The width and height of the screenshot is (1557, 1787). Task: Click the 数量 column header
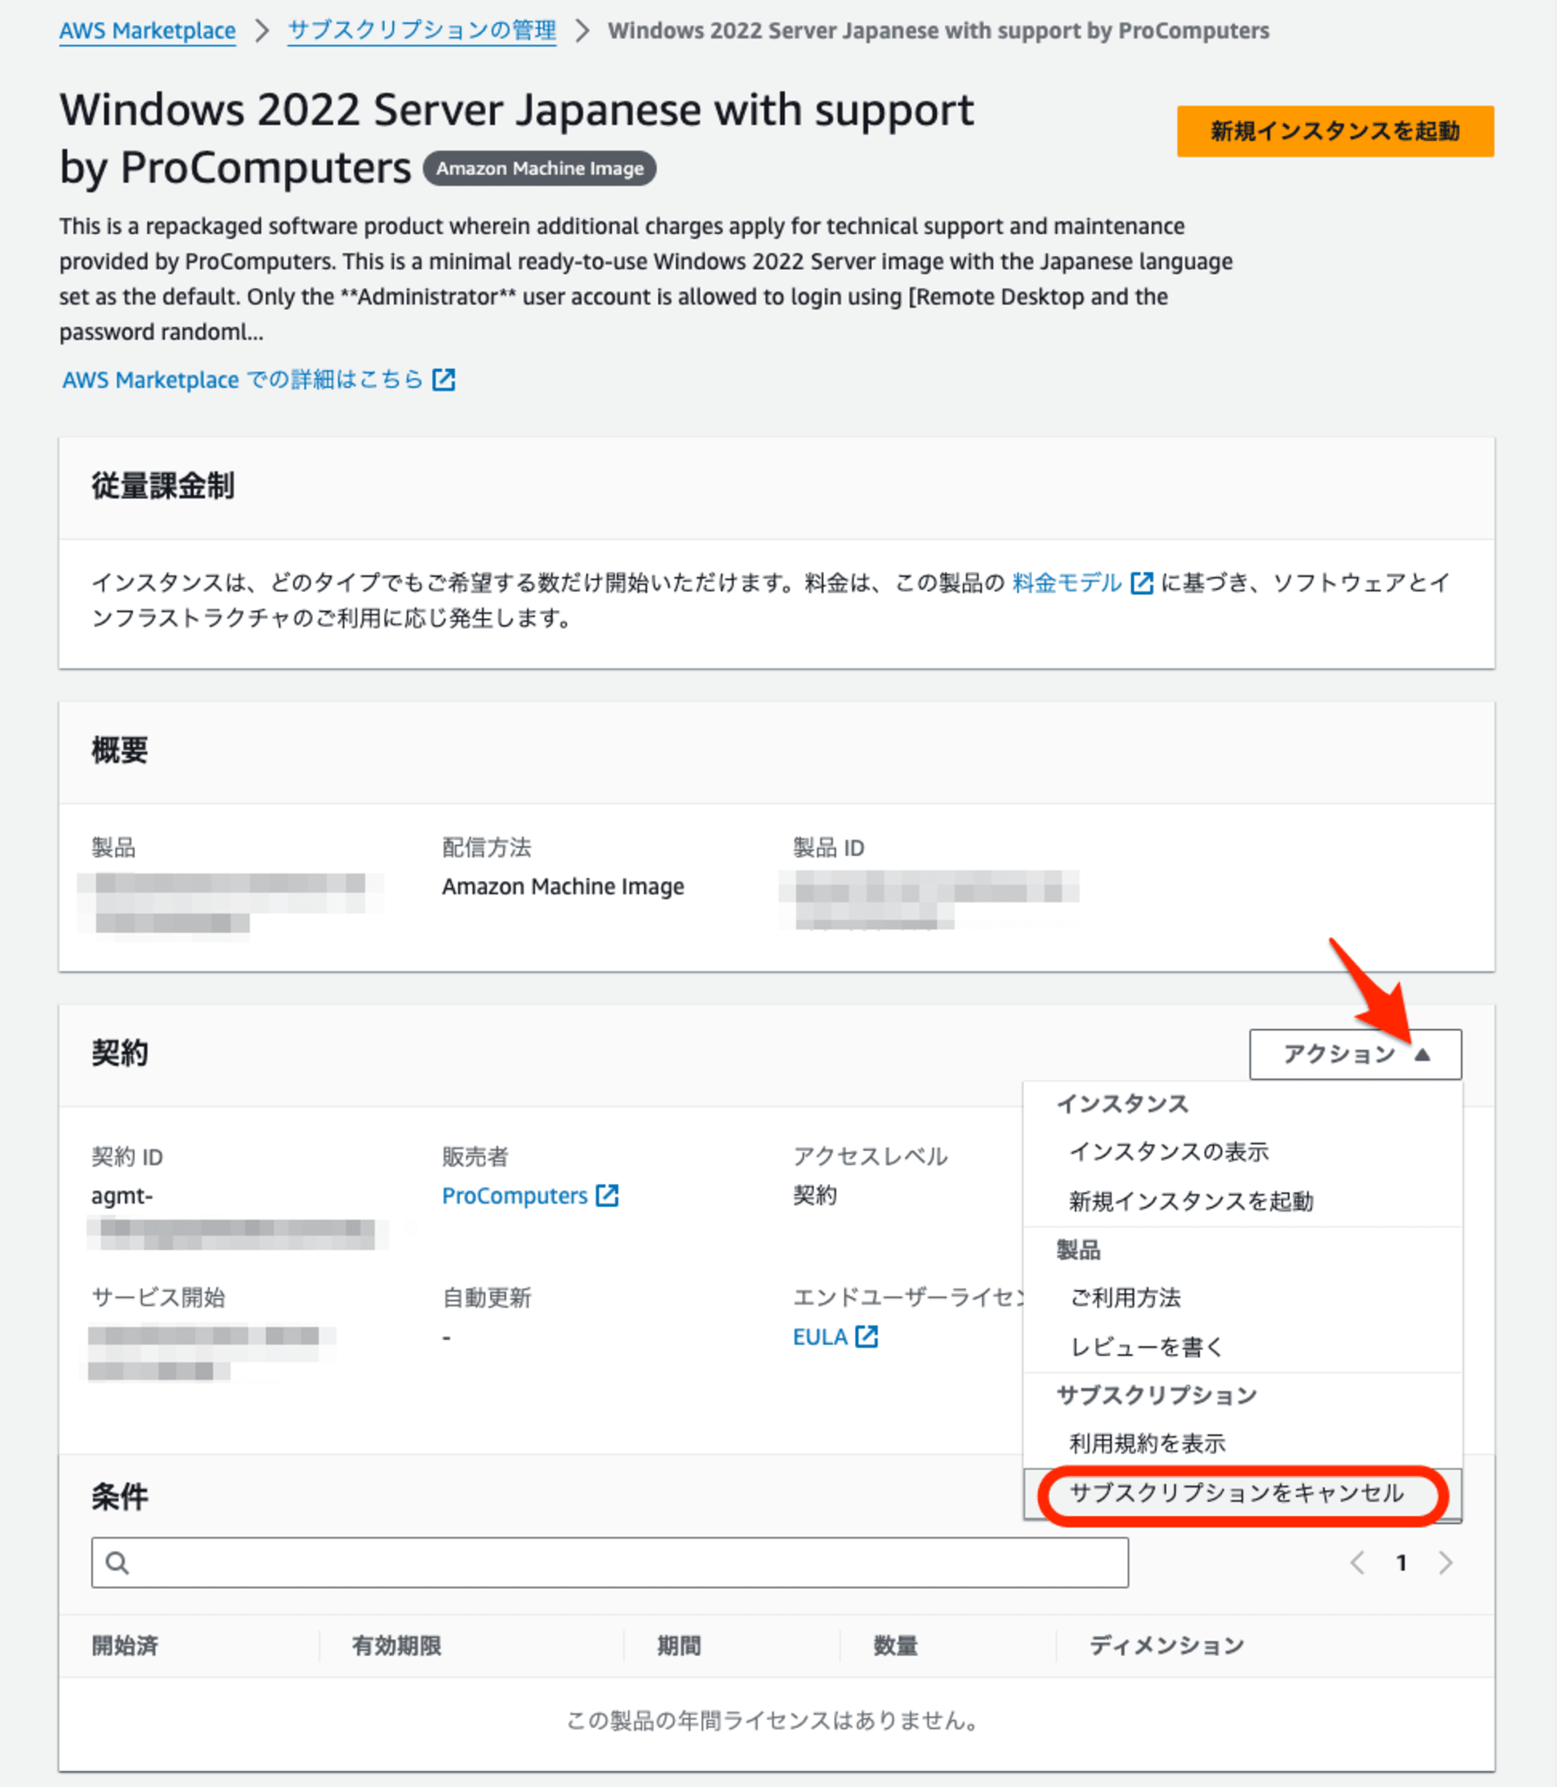click(895, 1646)
